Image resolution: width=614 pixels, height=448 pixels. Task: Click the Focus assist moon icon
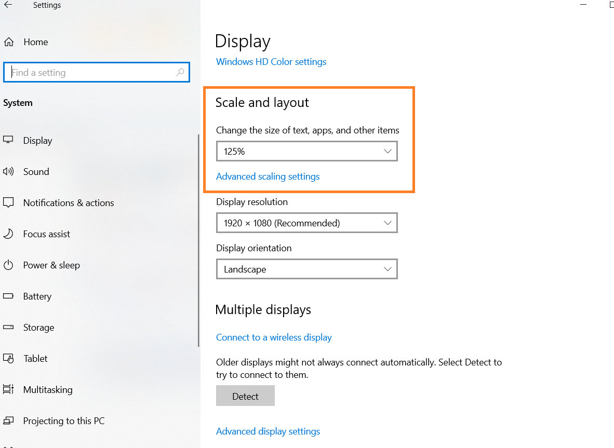click(8, 234)
